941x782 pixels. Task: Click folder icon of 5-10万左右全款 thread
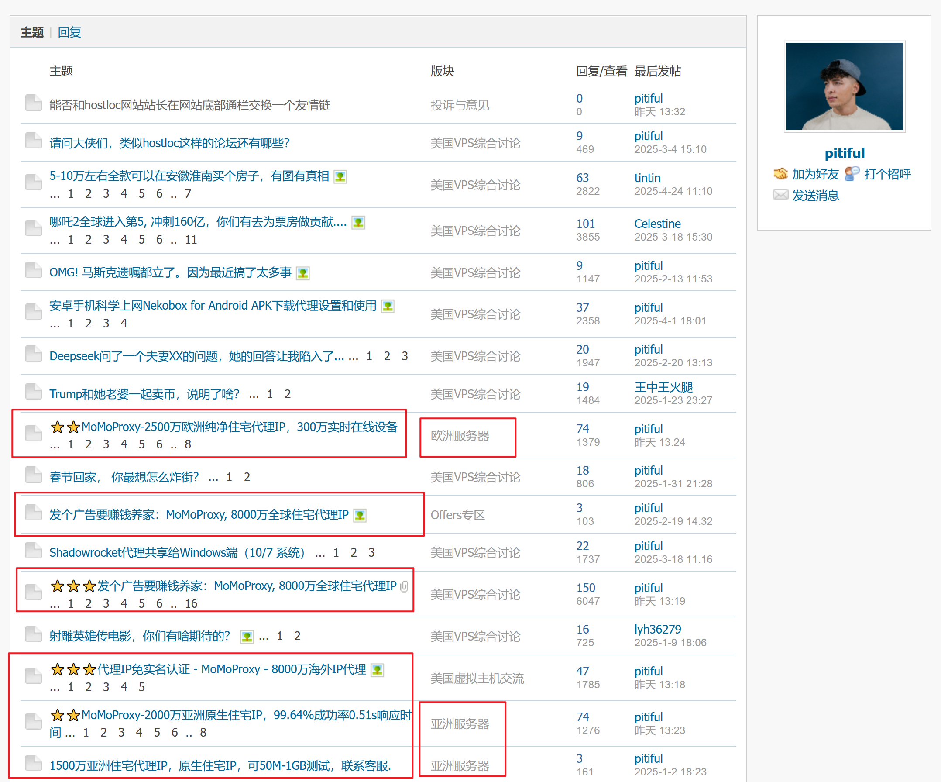pyautogui.click(x=34, y=182)
